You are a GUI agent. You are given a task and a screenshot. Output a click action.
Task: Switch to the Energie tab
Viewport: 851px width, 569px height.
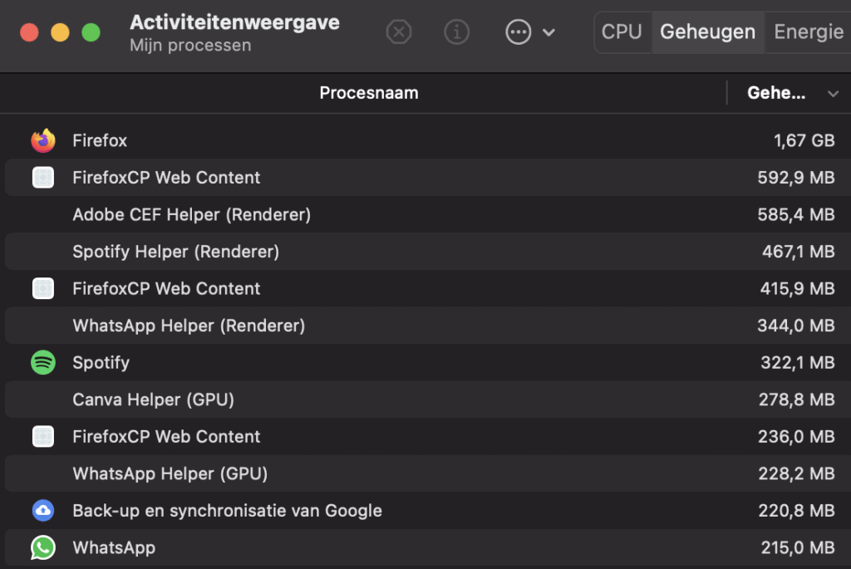tap(808, 32)
